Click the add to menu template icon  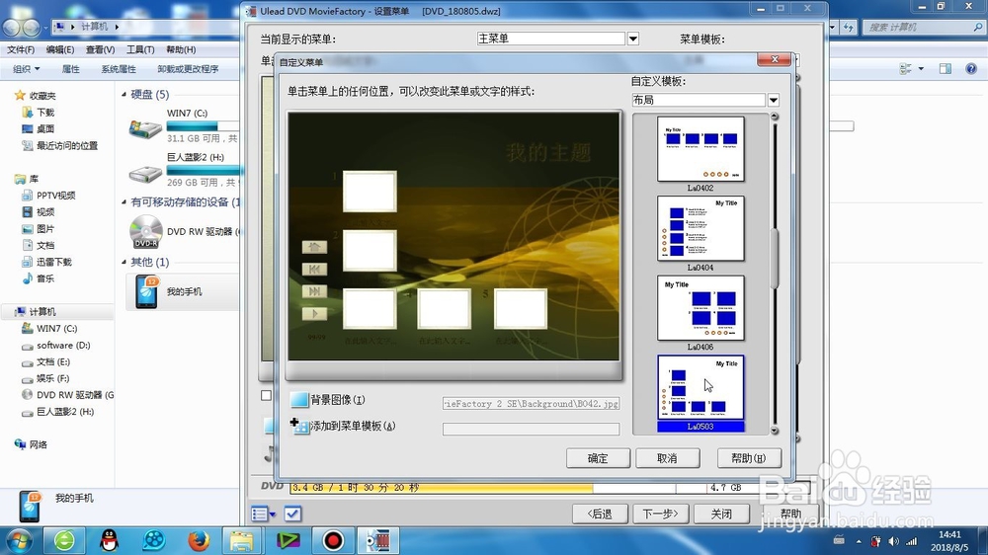pos(299,426)
